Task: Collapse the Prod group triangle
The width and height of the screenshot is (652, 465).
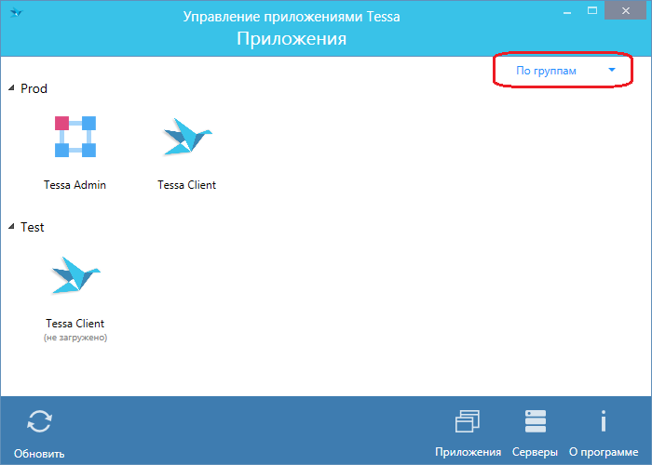Action: coord(11,88)
